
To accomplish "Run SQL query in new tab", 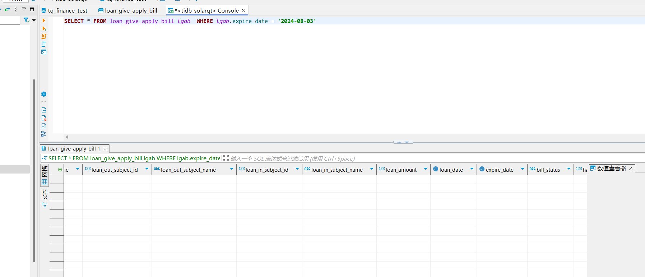I will (x=44, y=29).
